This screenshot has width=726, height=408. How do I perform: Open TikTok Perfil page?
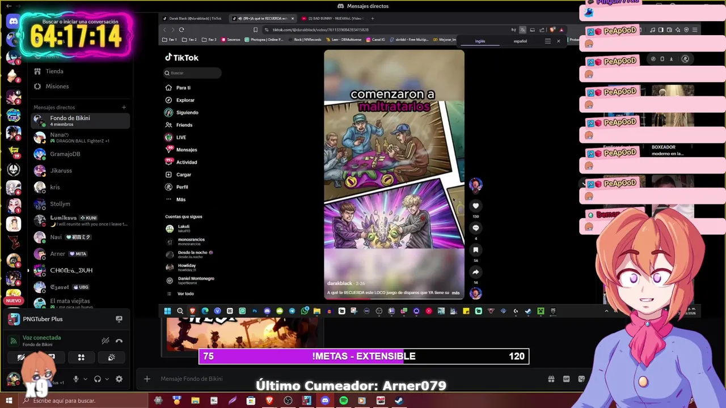(181, 187)
